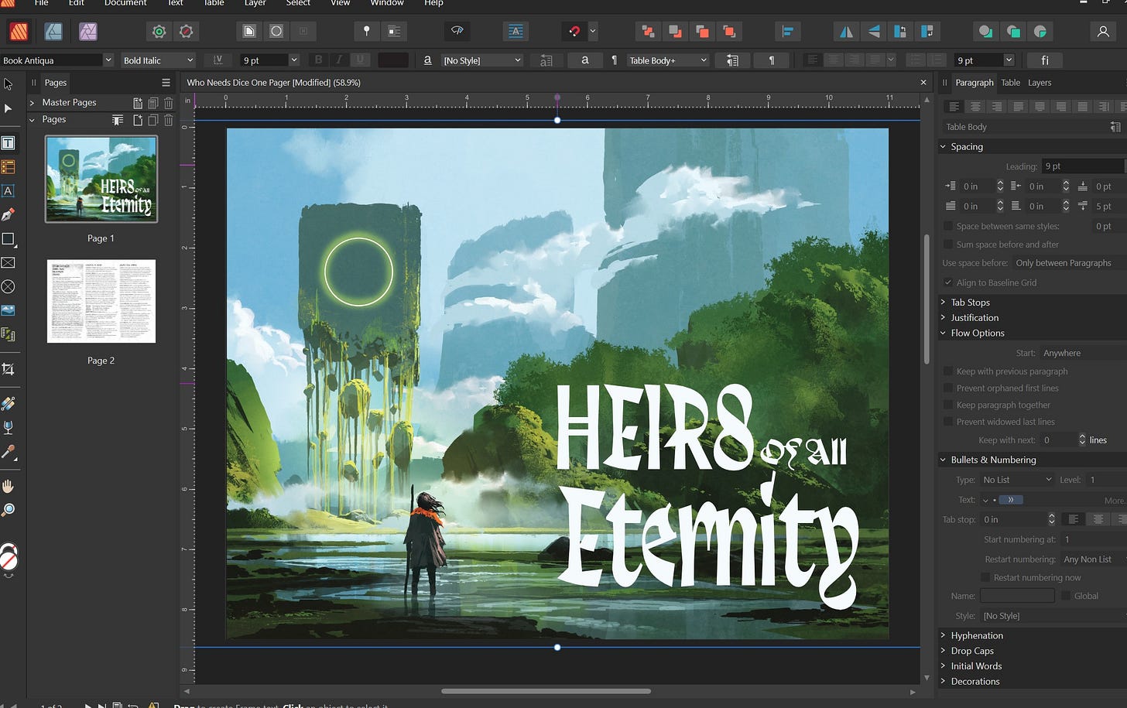
Task: Click the More button in Bullets section
Action: tap(1115, 501)
